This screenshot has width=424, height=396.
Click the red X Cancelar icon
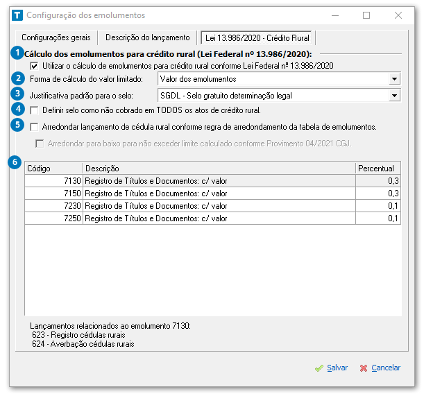(x=364, y=368)
